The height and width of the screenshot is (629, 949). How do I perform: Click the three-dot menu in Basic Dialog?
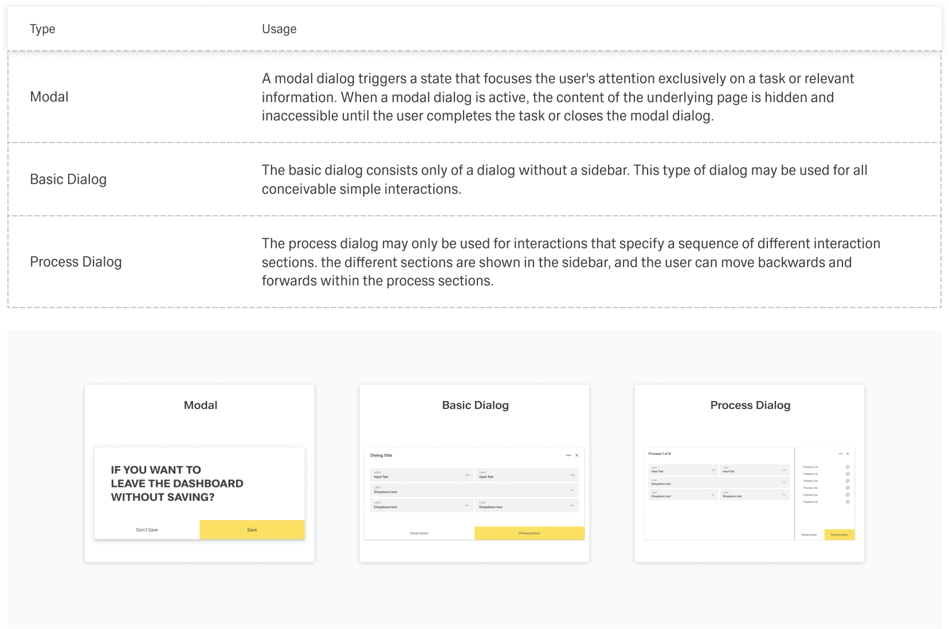coord(568,455)
